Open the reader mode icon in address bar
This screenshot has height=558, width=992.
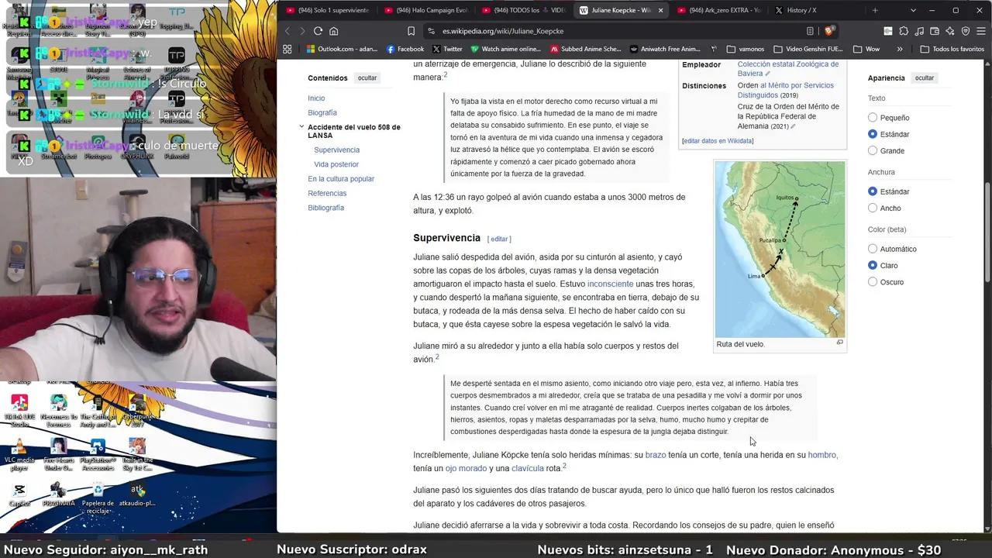coord(810,31)
